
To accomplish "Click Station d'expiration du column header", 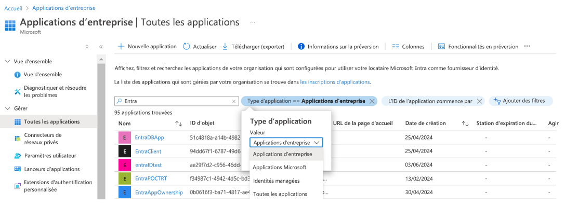I will pos(506,123).
